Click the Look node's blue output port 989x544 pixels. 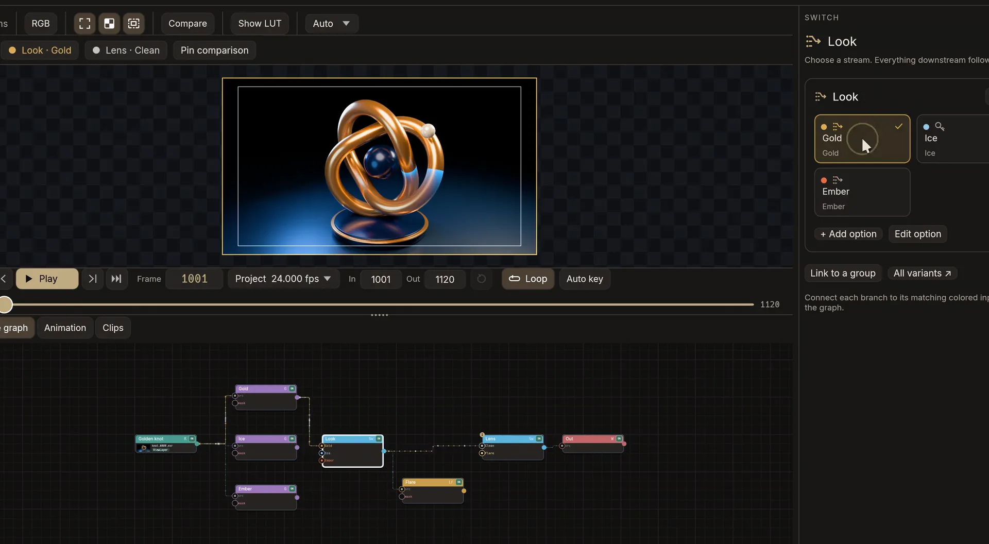384,451
